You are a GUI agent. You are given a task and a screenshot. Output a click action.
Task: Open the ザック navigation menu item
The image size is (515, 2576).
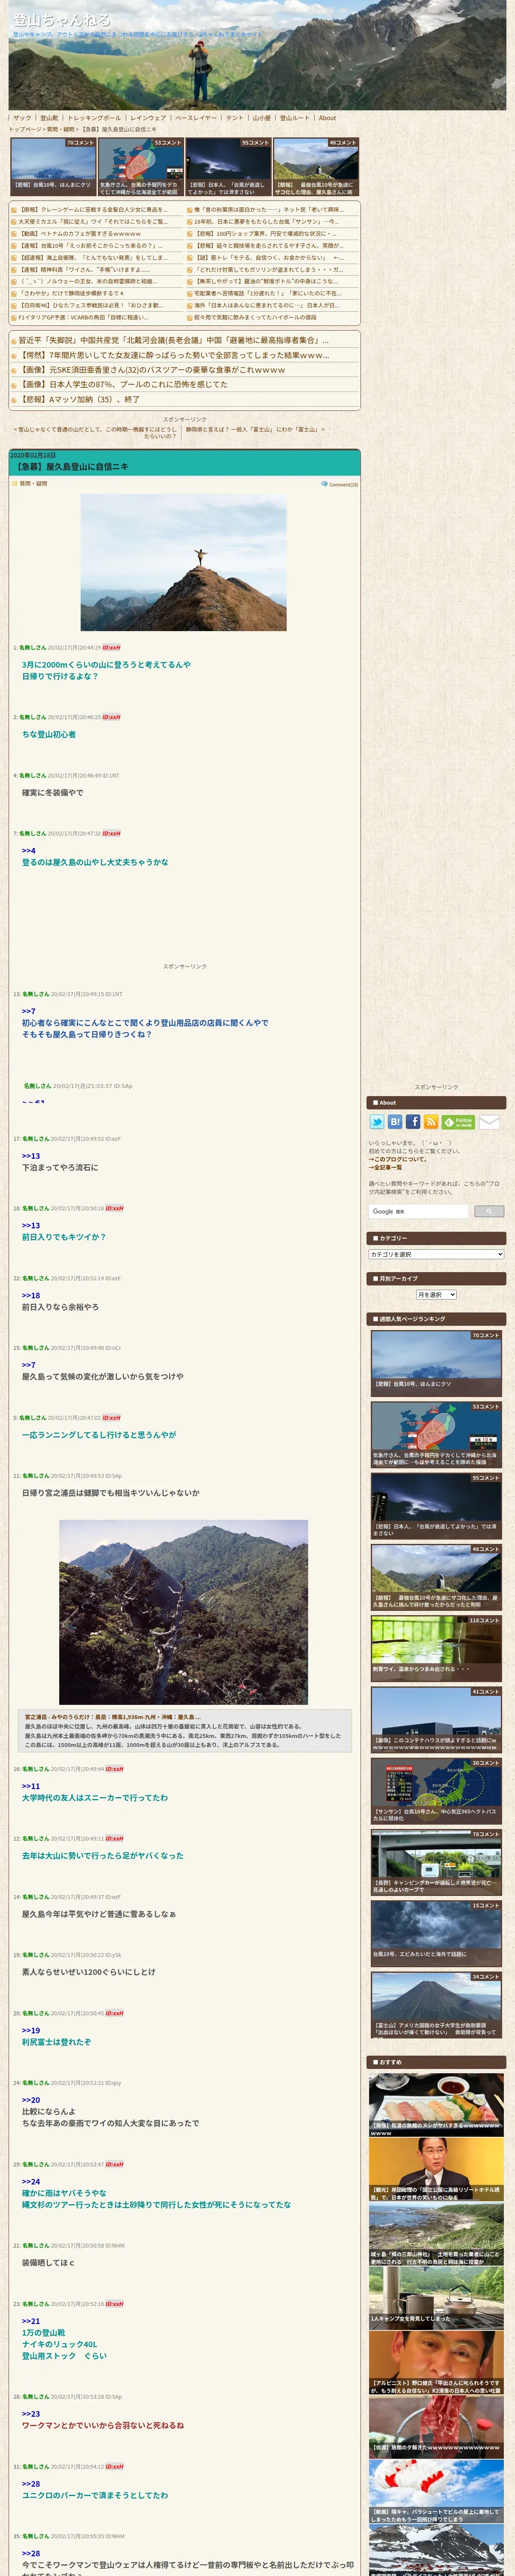point(22,118)
